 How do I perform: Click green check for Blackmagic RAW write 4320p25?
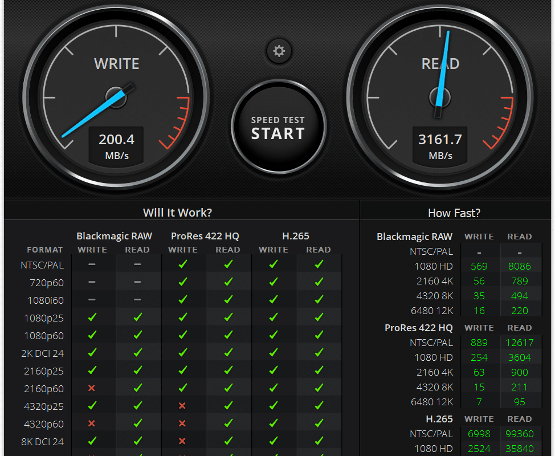[92, 406]
